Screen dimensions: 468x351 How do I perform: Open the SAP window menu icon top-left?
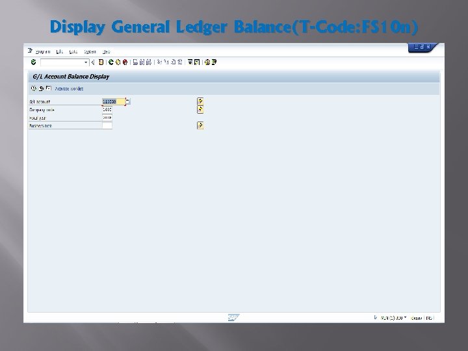point(30,51)
